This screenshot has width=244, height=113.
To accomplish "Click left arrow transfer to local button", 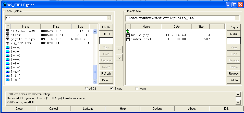I will tap(119, 50).
